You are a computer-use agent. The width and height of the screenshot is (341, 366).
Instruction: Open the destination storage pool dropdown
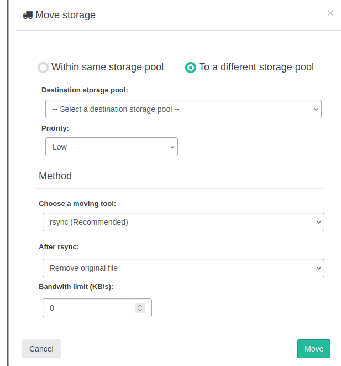pos(183,109)
